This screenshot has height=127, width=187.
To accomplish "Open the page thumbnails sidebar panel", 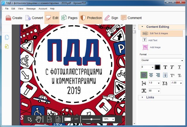I will 7,37.
